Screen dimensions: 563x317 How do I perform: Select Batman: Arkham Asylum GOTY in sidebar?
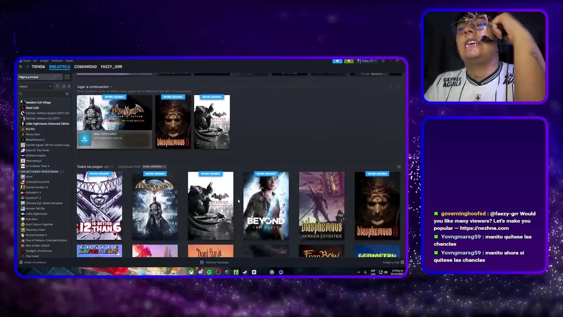pos(45,113)
